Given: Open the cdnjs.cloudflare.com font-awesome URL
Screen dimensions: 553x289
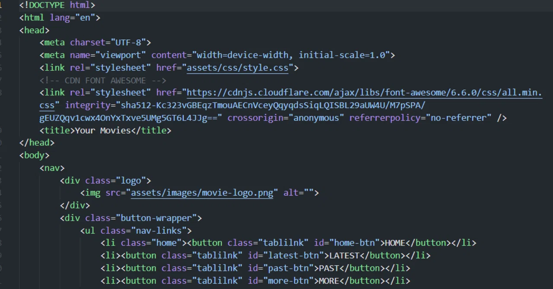Looking at the screenshot, I should pyautogui.click(x=364, y=93).
